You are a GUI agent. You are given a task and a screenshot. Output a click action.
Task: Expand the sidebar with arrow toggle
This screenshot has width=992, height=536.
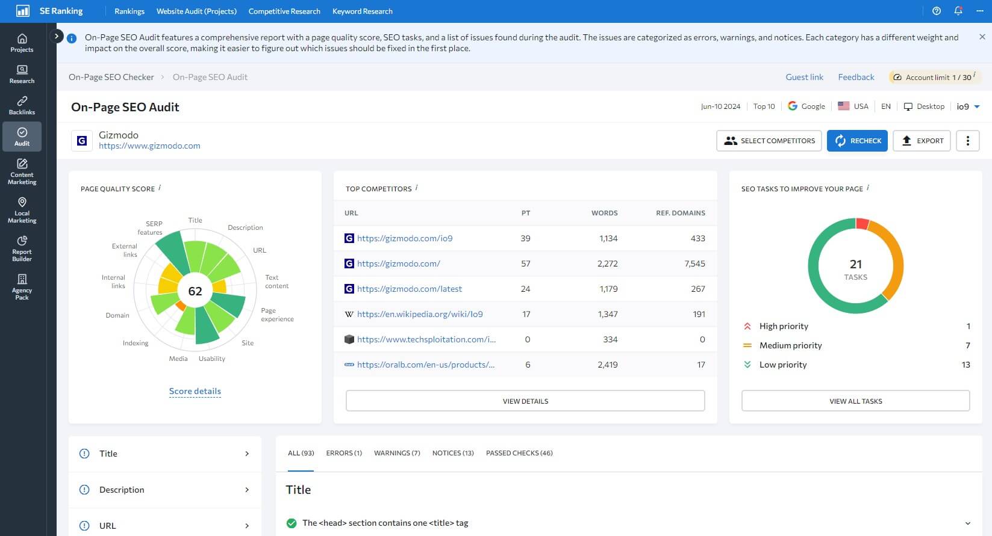coord(57,36)
